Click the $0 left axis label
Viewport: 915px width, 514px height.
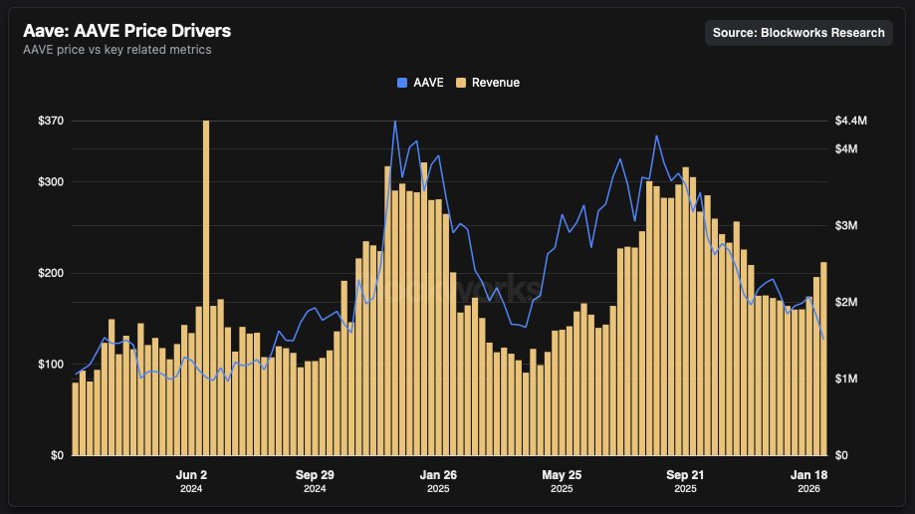(x=57, y=455)
